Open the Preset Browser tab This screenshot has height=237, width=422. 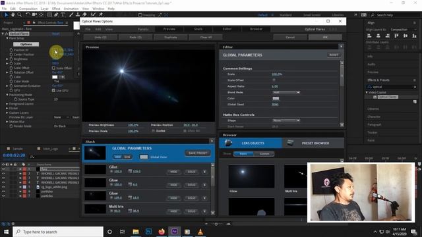coord(313,144)
